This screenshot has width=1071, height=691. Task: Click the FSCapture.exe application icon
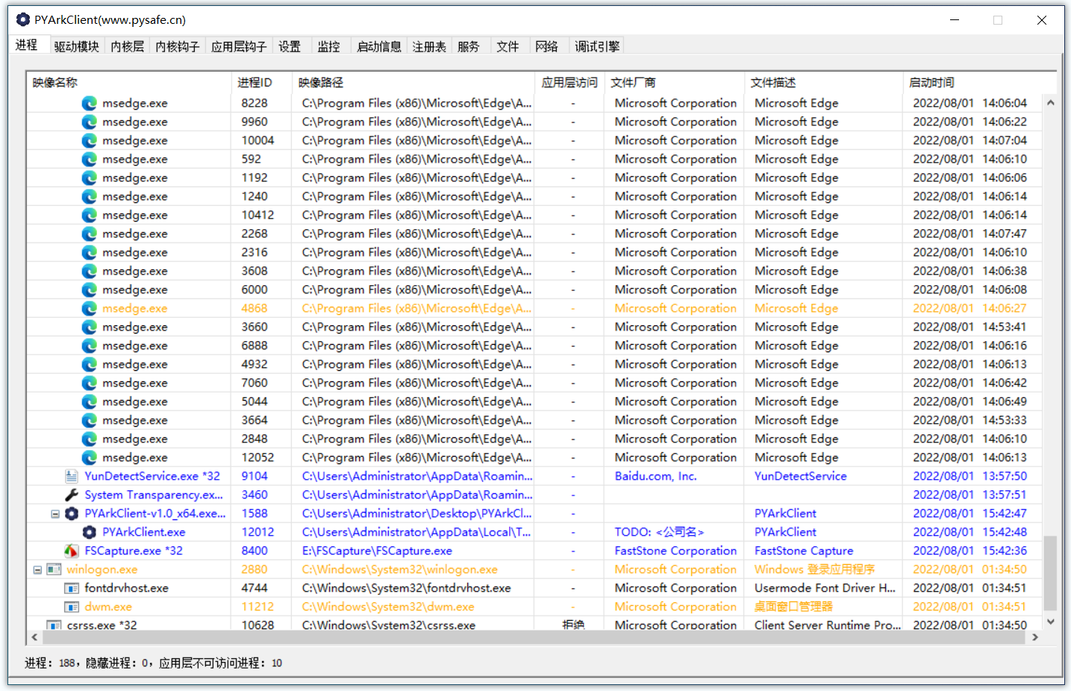(x=72, y=551)
